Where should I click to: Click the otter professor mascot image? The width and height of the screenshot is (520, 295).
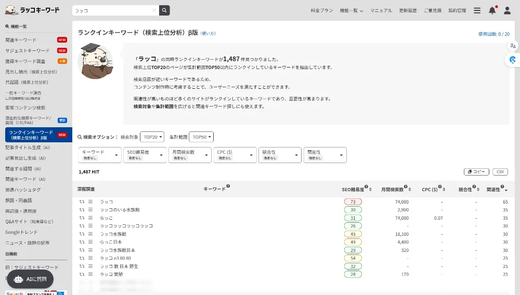[x=96, y=61]
